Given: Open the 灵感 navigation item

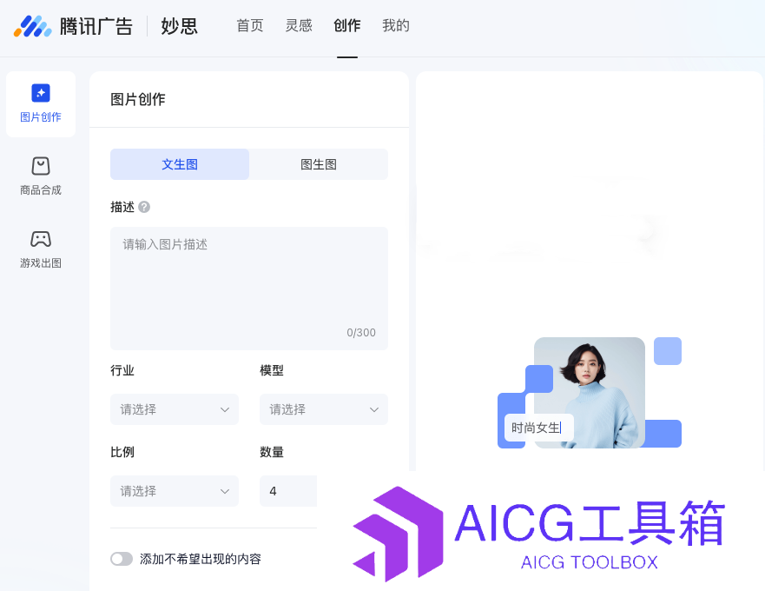Looking at the screenshot, I should pos(299,25).
